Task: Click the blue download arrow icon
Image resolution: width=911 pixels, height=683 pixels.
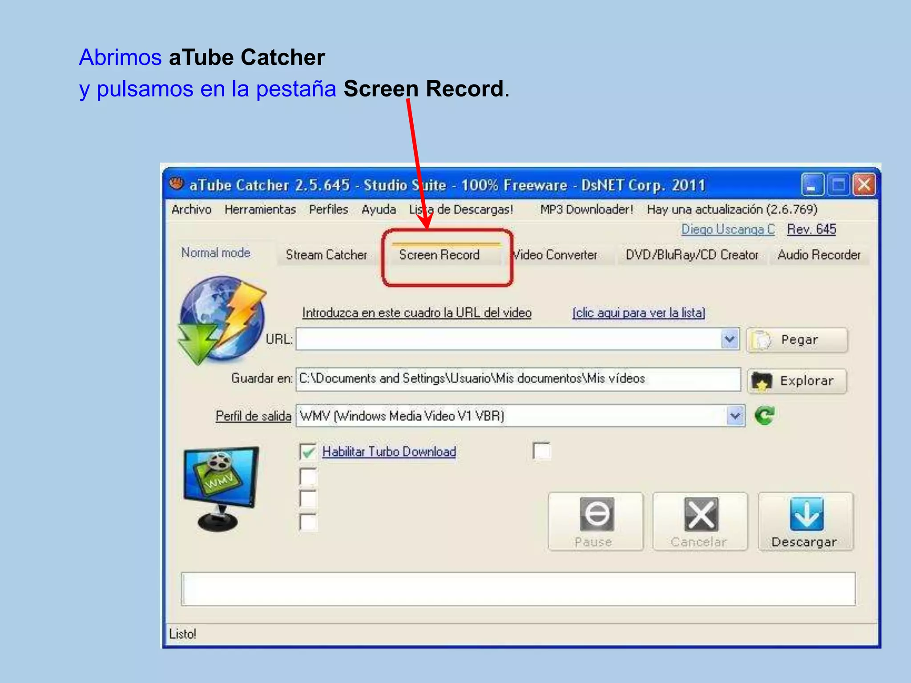Action: click(x=806, y=514)
